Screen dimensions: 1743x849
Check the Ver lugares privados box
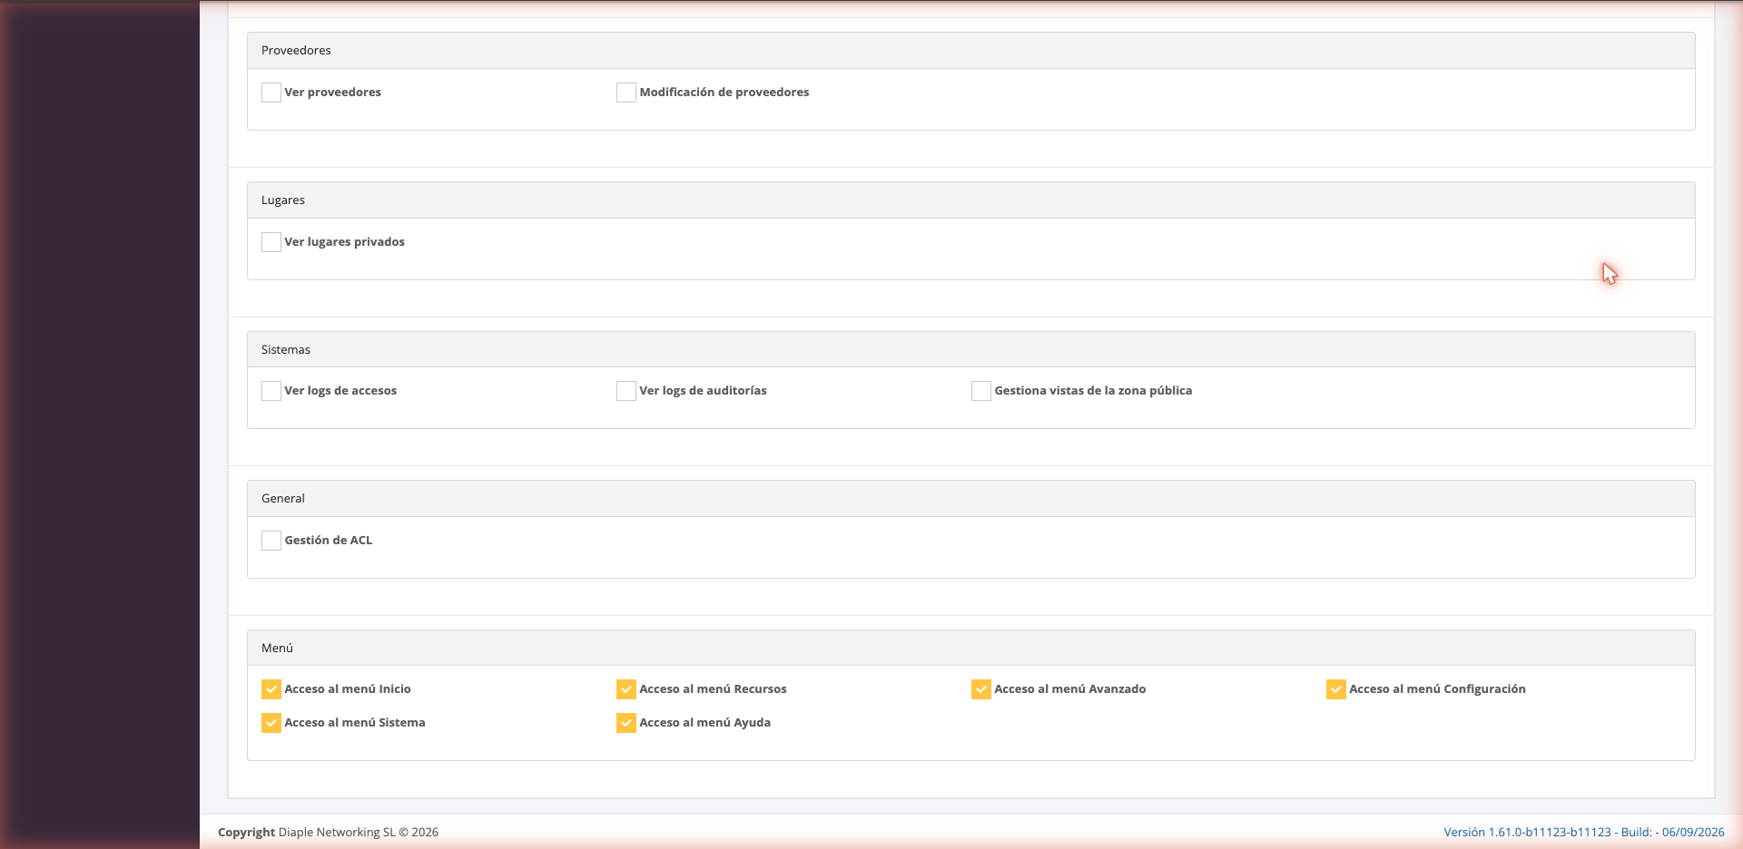pos(271,242)
